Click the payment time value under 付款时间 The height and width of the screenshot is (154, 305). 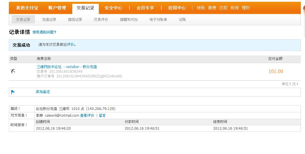142,128
